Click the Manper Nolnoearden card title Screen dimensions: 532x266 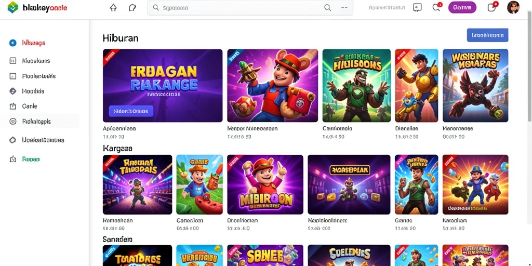(x=252, y=129)
